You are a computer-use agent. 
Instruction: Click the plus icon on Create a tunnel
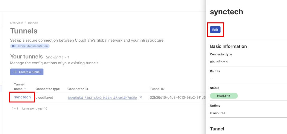tap(15, 72)
